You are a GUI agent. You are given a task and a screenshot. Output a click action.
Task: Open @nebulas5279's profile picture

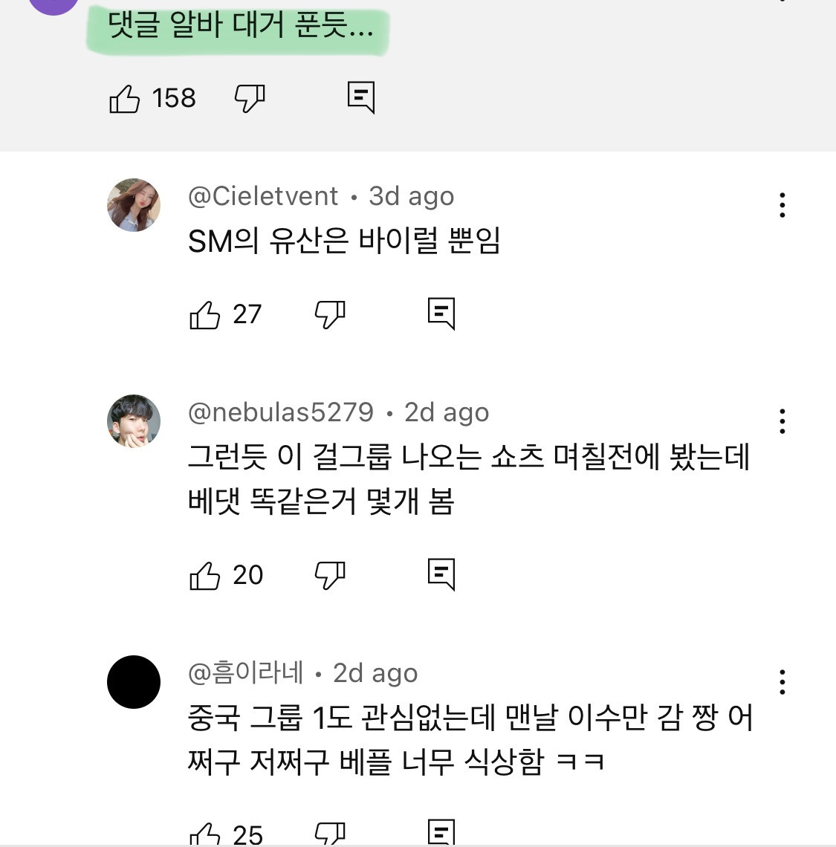click(134, 421)
